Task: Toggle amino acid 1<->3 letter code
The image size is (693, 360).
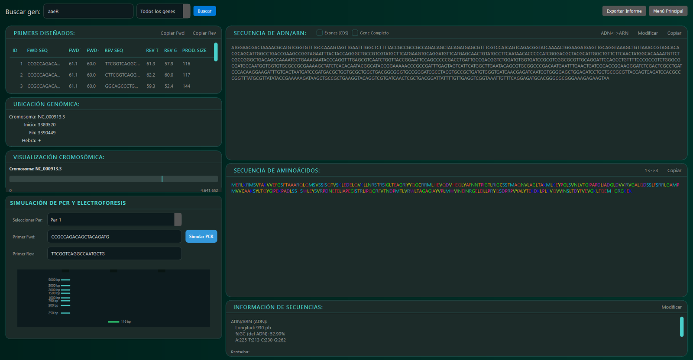Action: (651, 170)
